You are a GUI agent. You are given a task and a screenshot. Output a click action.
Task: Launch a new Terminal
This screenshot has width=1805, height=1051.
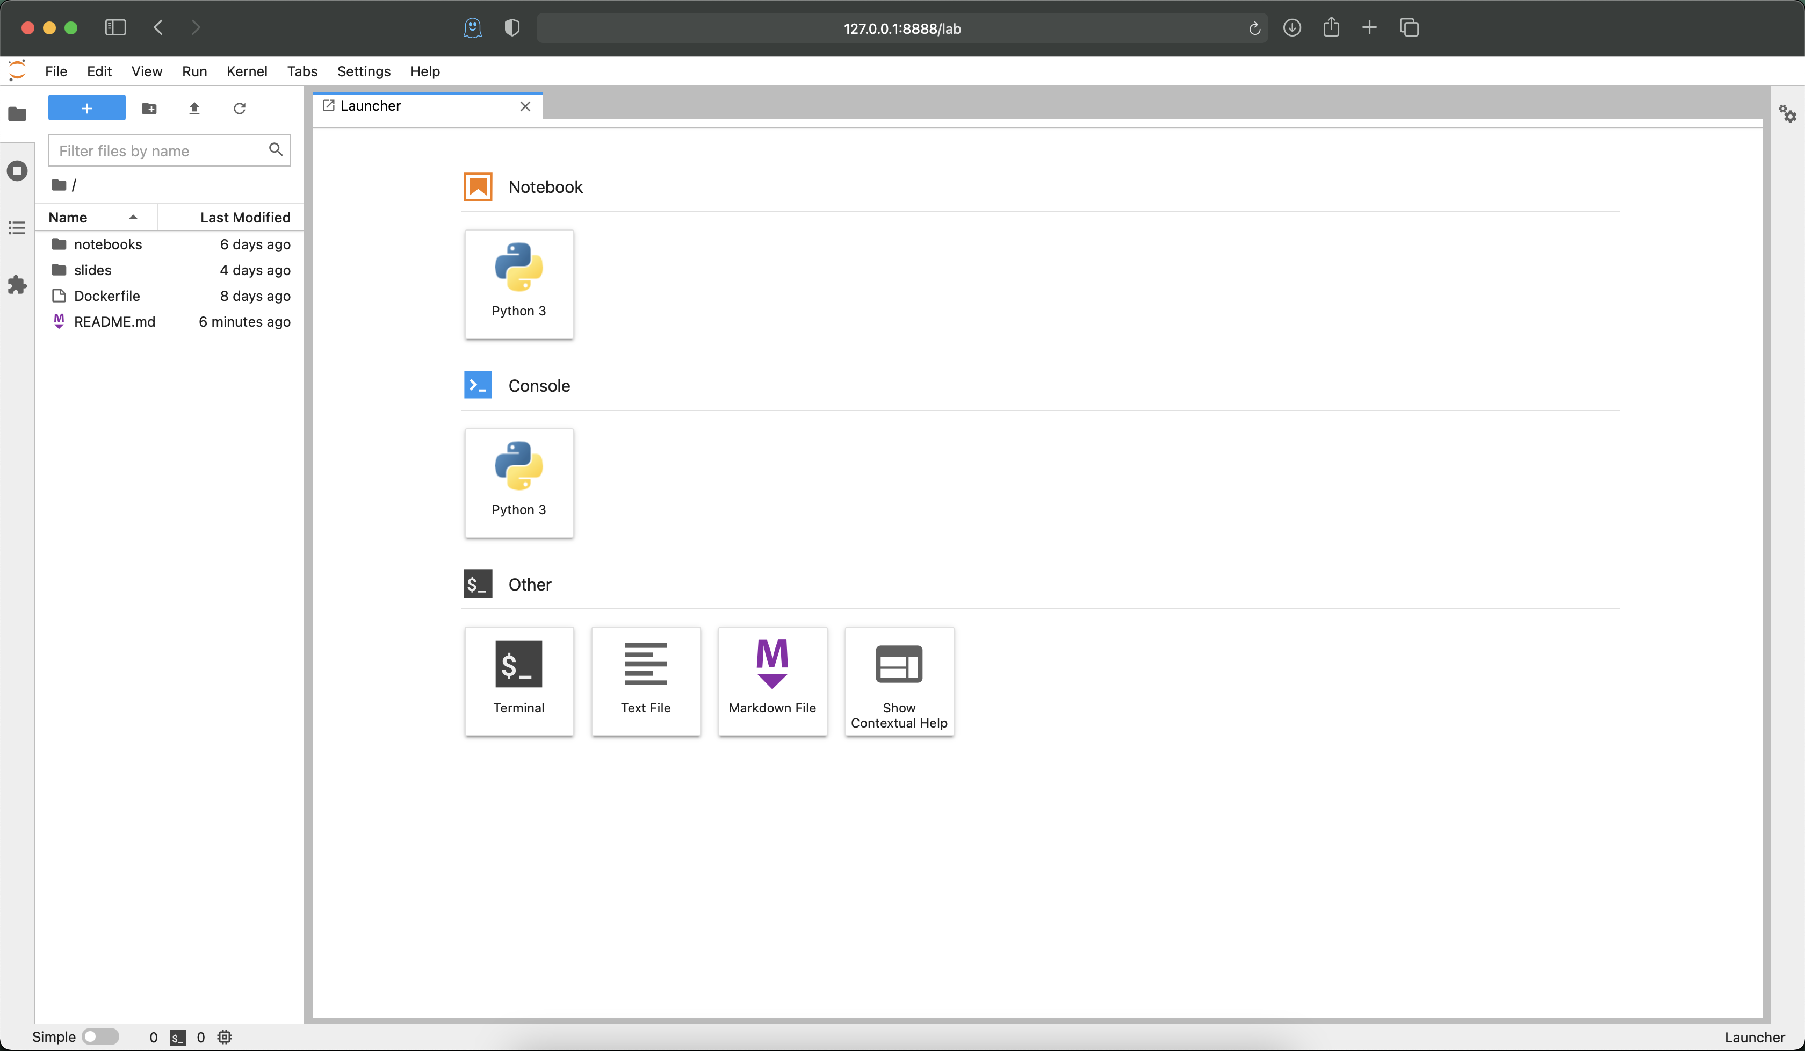click(518, 681)
